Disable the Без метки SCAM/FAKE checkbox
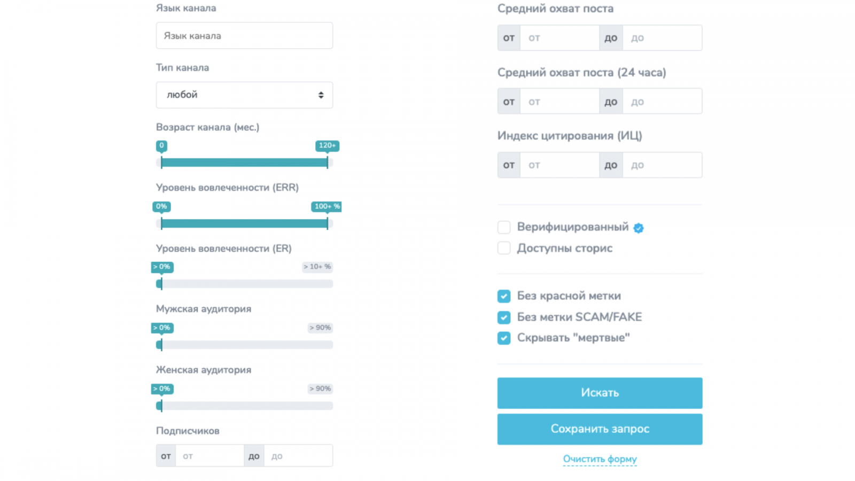This screenshot has width=855, height=481. click(504, 317)
